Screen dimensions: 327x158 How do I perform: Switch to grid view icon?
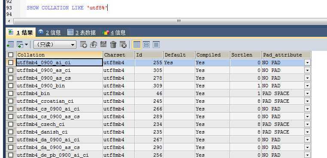(x=136, y=45)
